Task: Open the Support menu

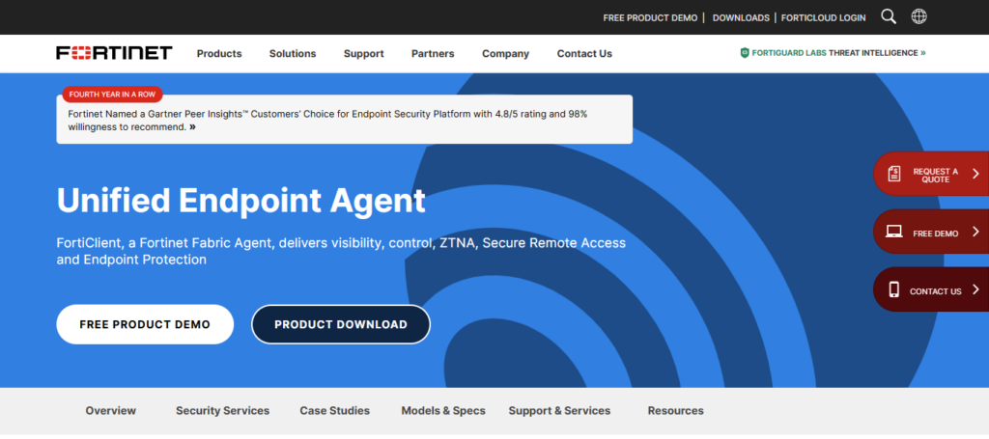Action: [363, 53]
